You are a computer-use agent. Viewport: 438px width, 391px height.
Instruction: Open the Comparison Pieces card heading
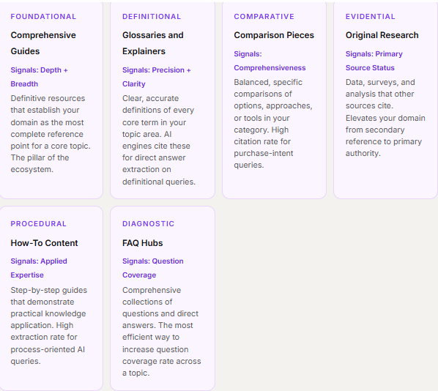pyautogui.click(x=274, y=35)
